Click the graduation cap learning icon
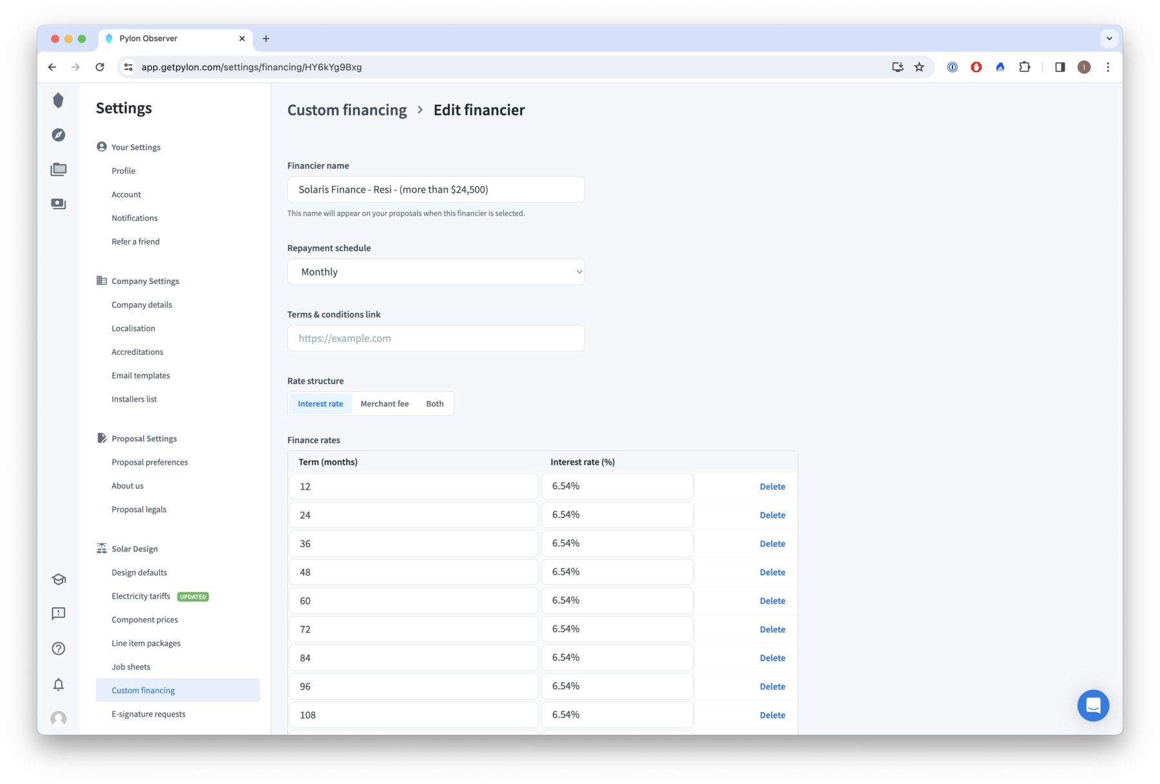Viewport: 1160px width, 784px height. pos(59,579)
